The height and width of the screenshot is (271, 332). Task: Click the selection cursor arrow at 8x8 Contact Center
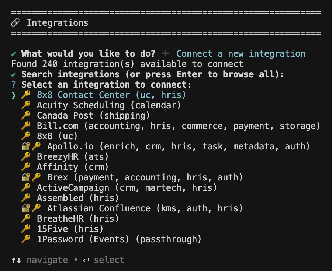14,95
